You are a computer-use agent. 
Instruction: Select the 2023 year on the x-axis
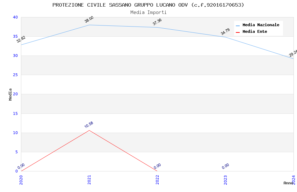pos(225,180)
